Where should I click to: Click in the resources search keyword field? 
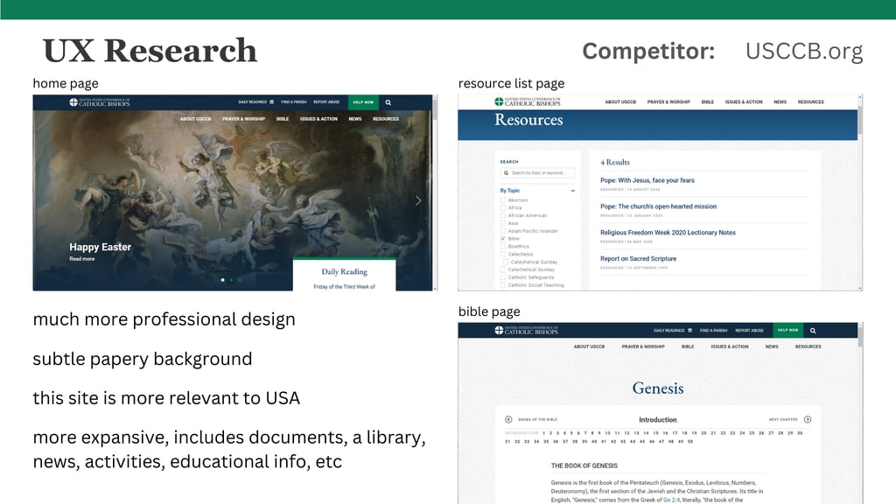tap(537, 172)
